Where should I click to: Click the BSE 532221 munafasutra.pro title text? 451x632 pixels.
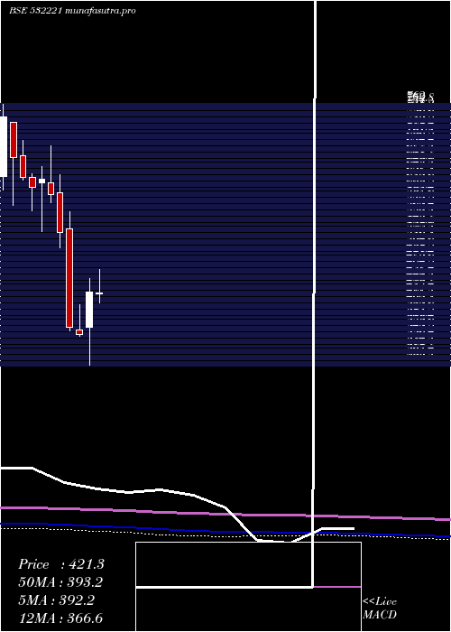72,11
